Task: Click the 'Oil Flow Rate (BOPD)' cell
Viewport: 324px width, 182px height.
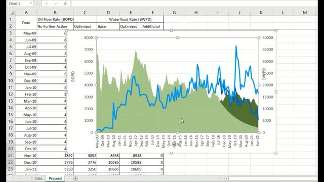Action: 67,19
